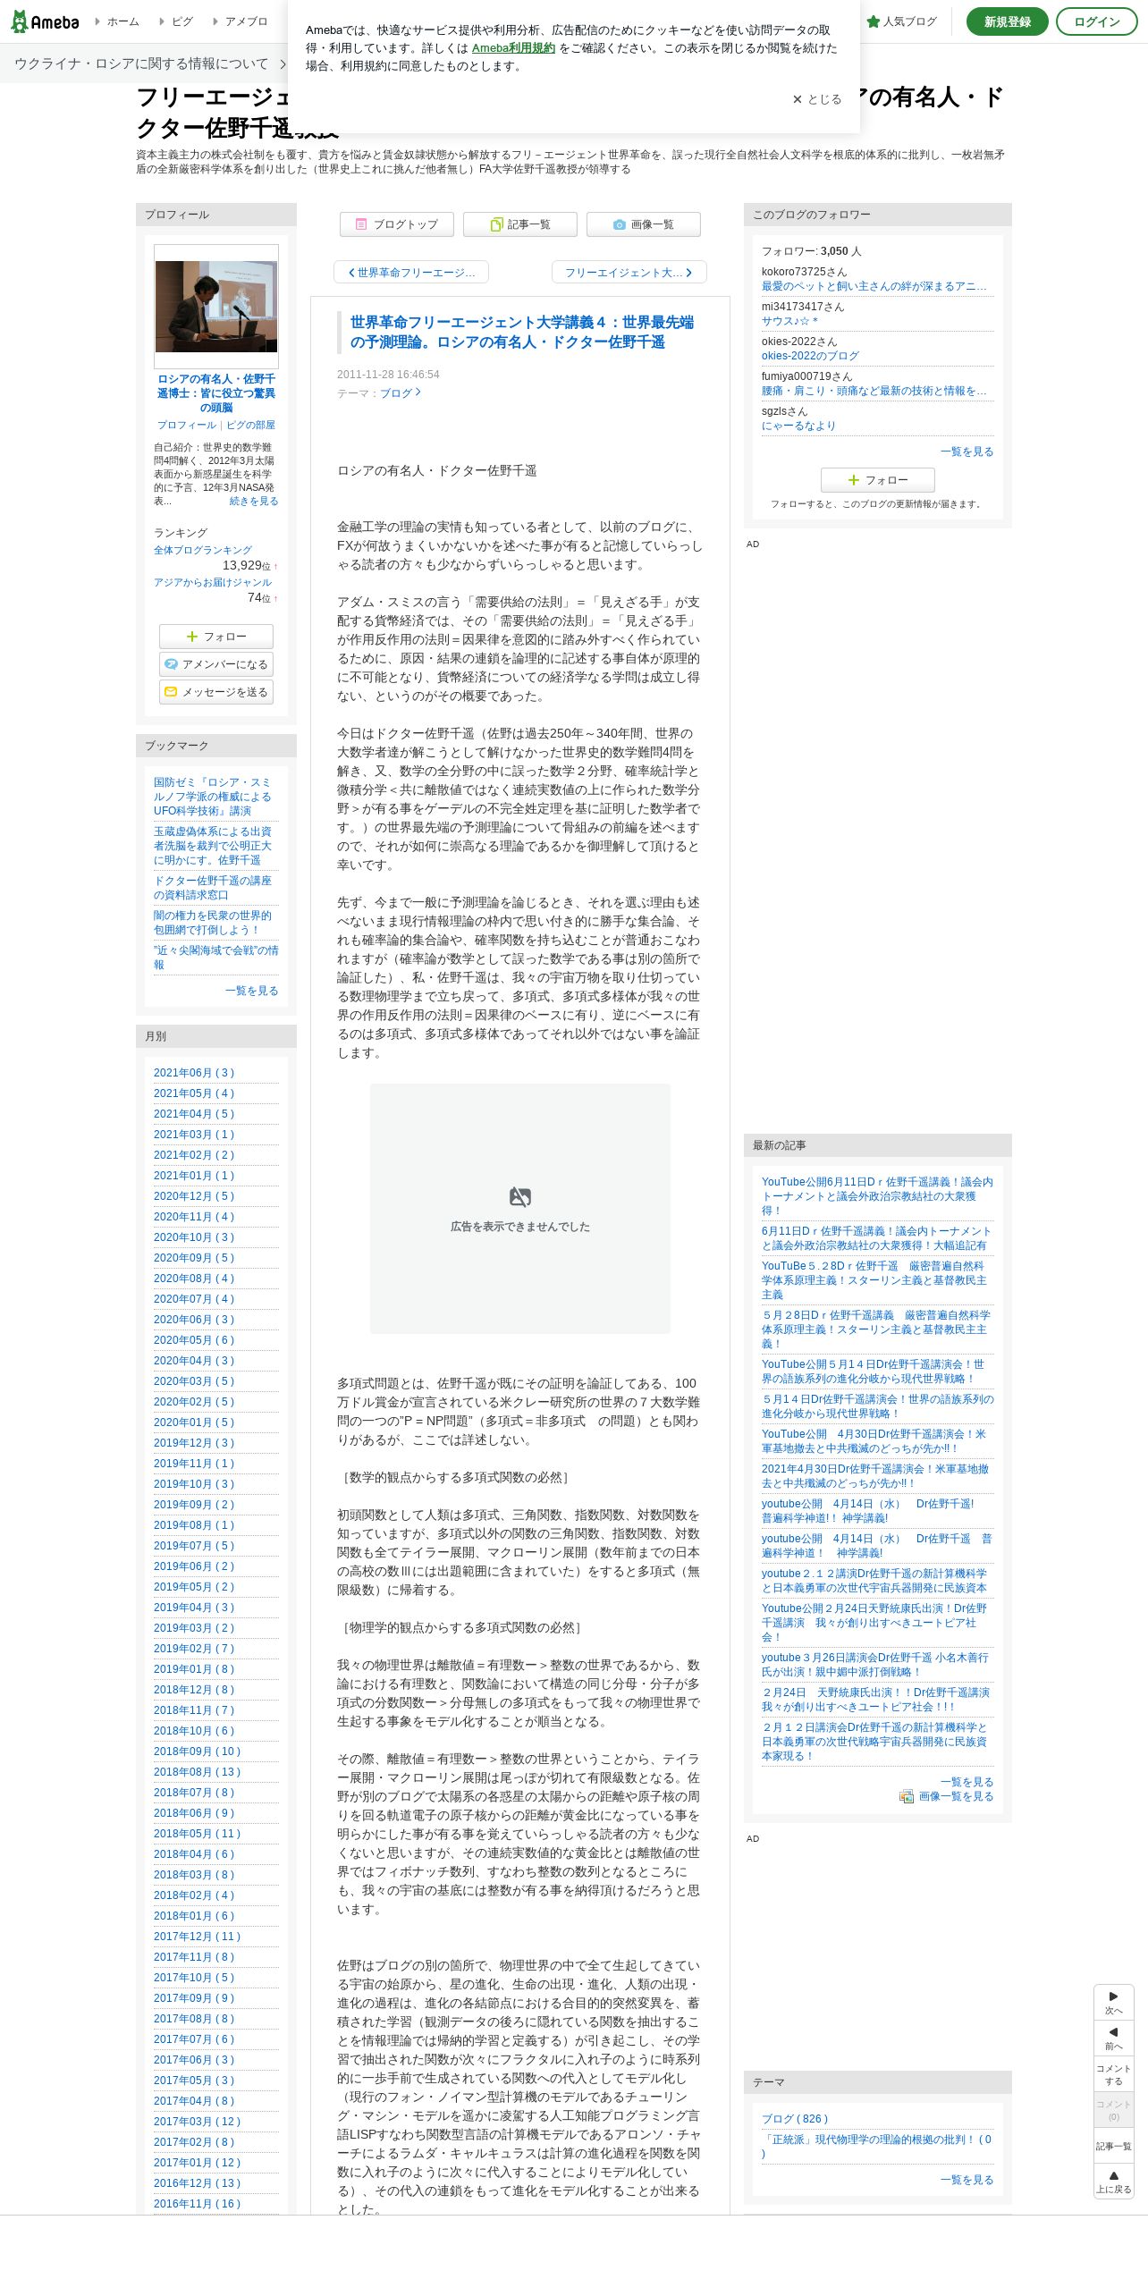Expand self-introduction with 続きを見る
Screen dimensions: 1148x2296
(x=254, y=502)
